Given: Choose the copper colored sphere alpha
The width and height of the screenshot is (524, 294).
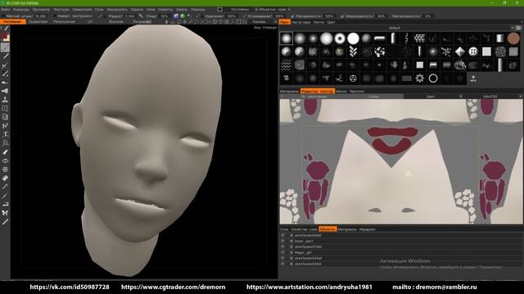Looking at the screenshot, I should coord(513,38).
